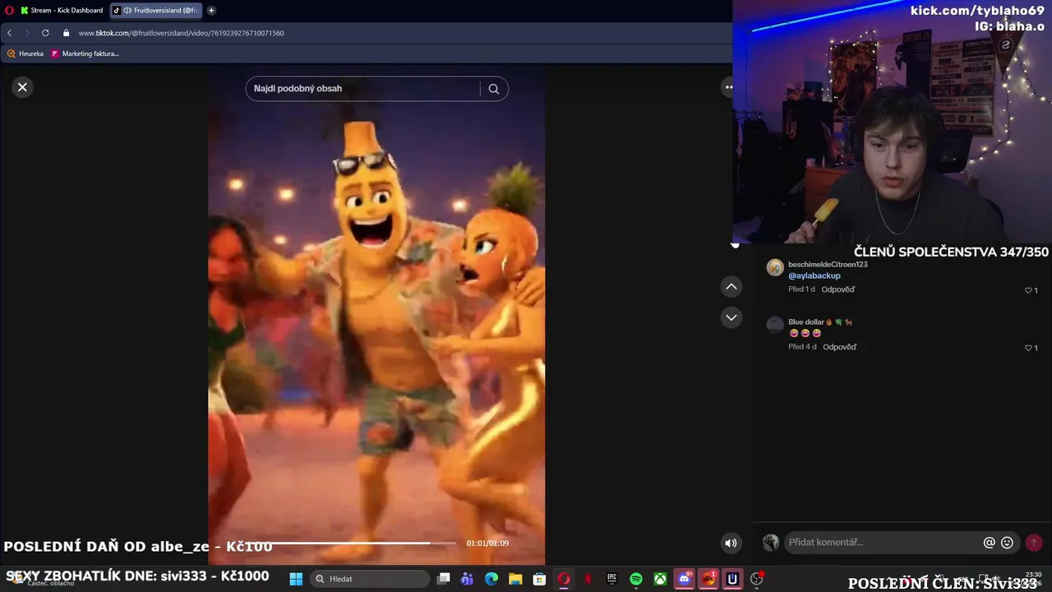Click Blue dollar's avatar
The image size is (1052, 592).
click(x=775, y=325)
